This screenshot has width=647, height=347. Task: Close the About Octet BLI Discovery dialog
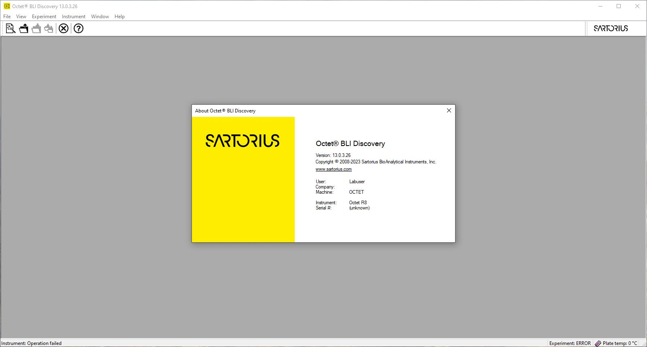(449, 110)
